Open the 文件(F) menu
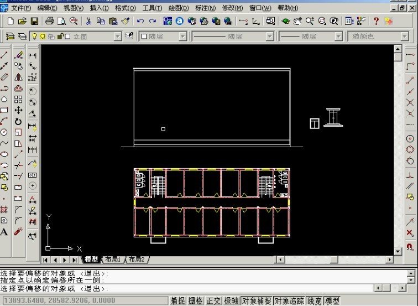418x306 pixels. coord(21,8)
